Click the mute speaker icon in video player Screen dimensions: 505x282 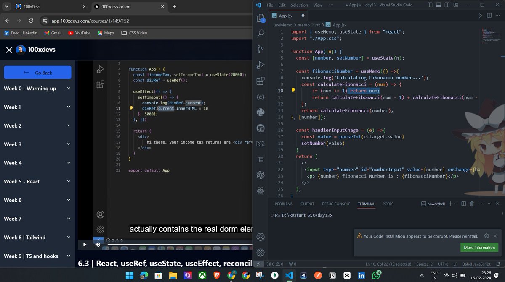[x=98, y=244]
